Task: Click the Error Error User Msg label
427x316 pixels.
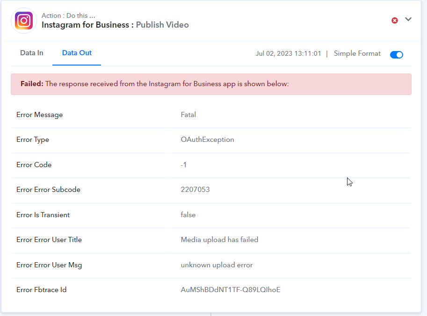Action: click(x=49, y=265)
